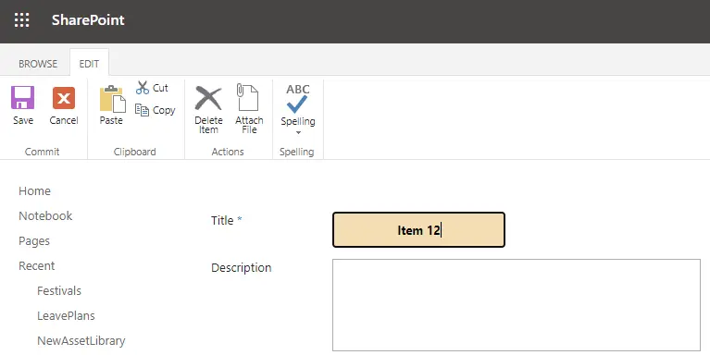Open NewAssetLibrary under Recent
The image size is (710, 355).
81,340
